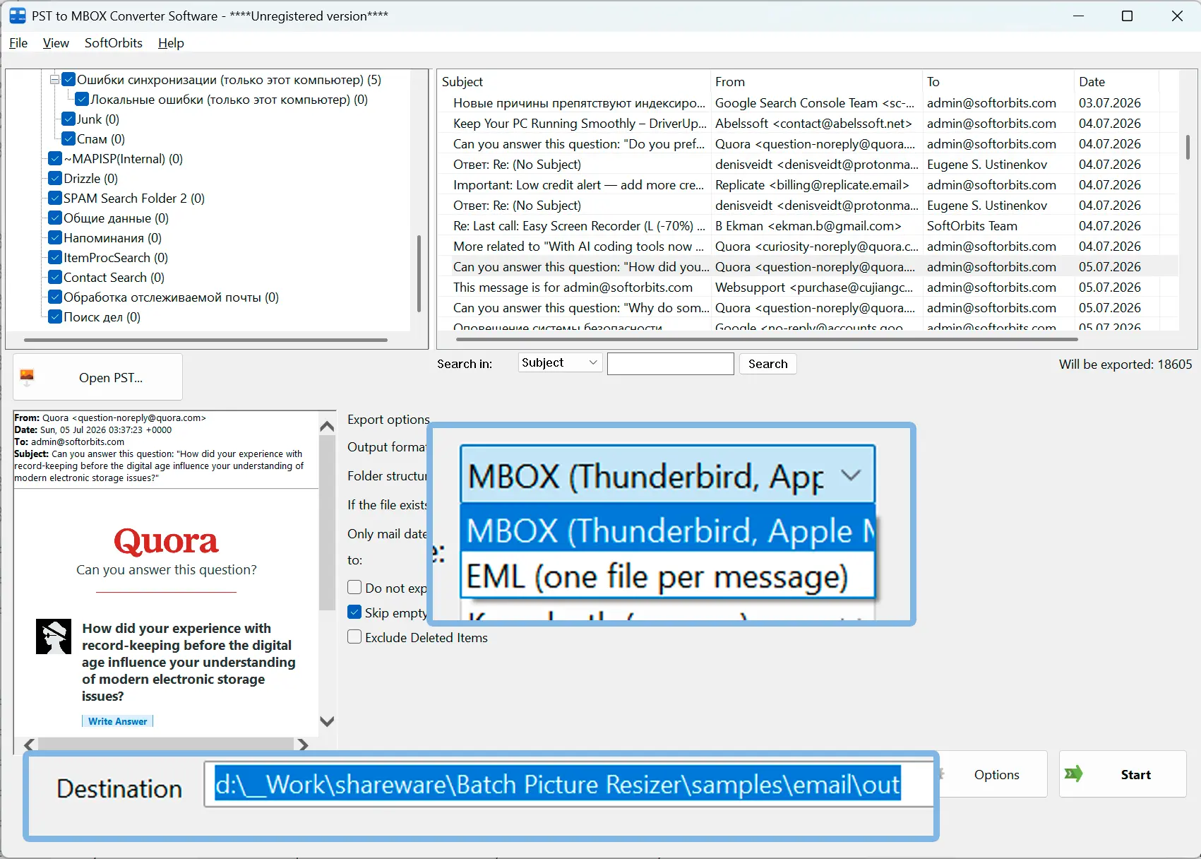1201x859 pixels.
Task: Uncheck Локальные ошибки folder checkbox
Action: pos(82,100)
